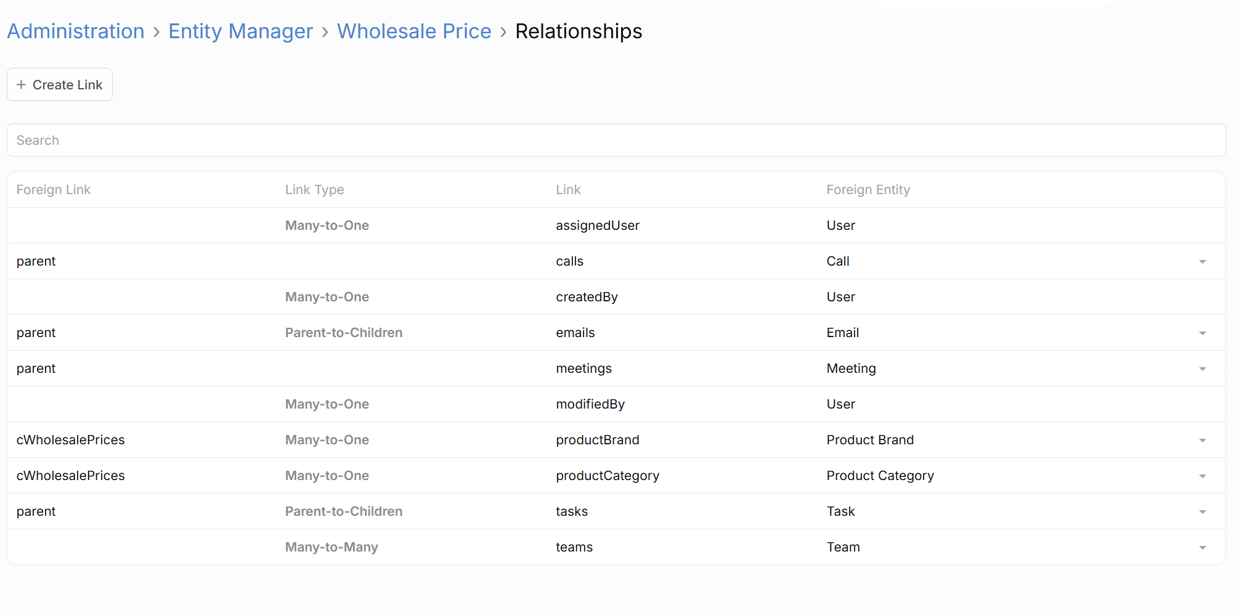Expand actions menu for teams row

click(1202, 548)
